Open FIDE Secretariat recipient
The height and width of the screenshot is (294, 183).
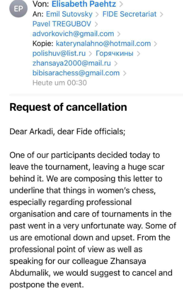tap(130, 14)
